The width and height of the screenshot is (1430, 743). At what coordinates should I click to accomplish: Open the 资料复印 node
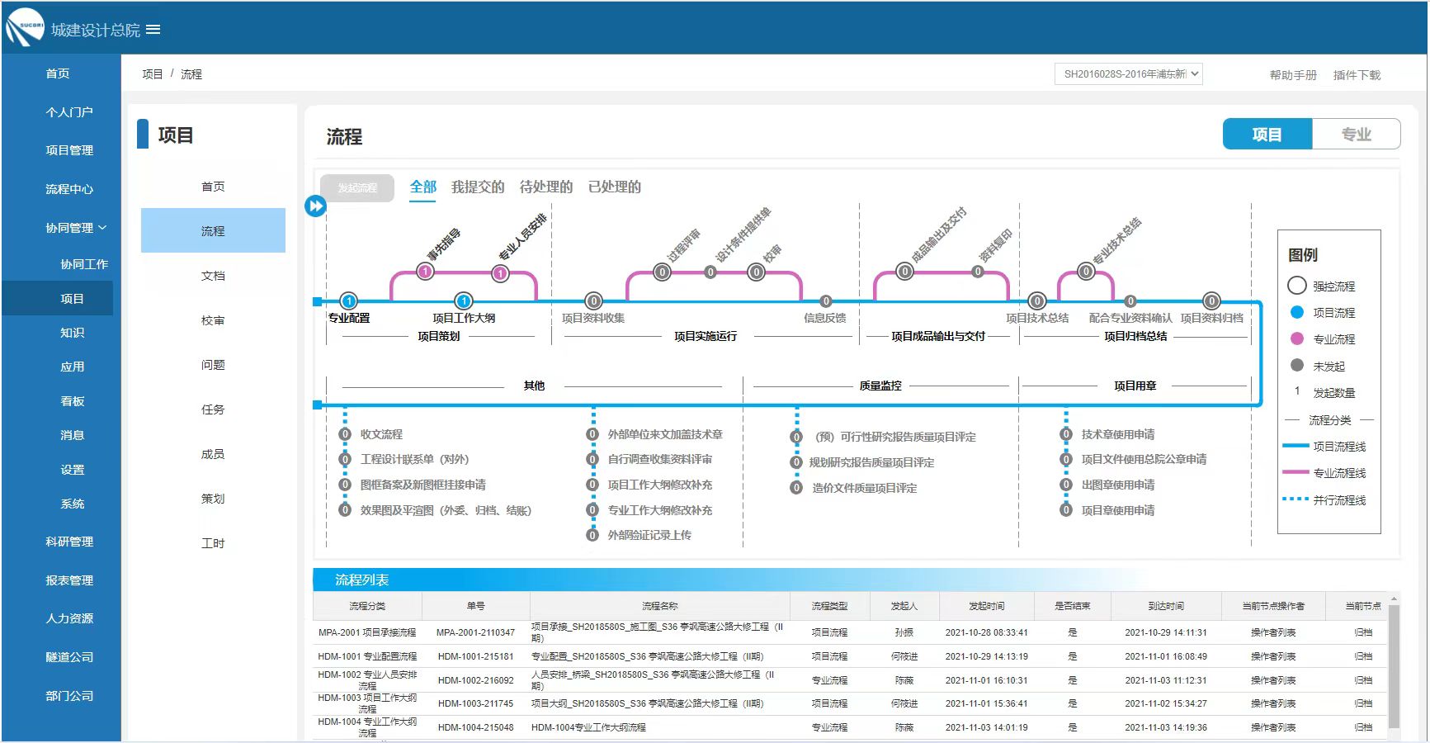[978, 272]
